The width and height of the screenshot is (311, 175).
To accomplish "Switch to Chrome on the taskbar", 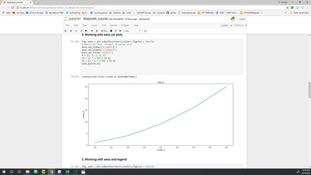I will pos(52,172).
